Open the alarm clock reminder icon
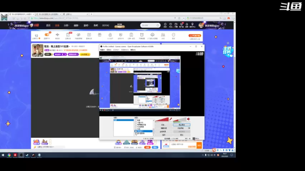The height and width of the screenshot is (171, 305). [142, 35]
